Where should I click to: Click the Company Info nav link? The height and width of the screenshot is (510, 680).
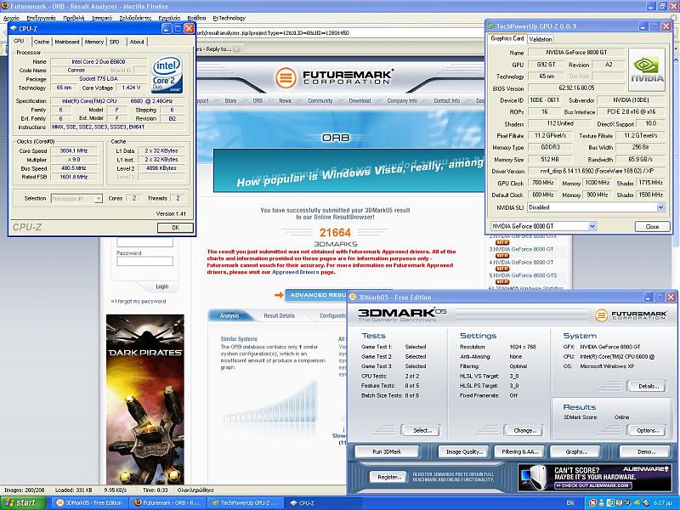tap(402, 100)
